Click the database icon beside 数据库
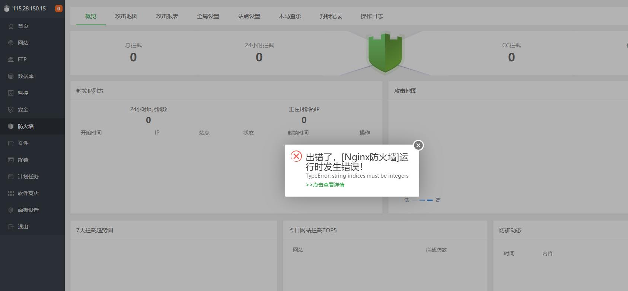The image size is (628, 291). (x=11, y=76)
